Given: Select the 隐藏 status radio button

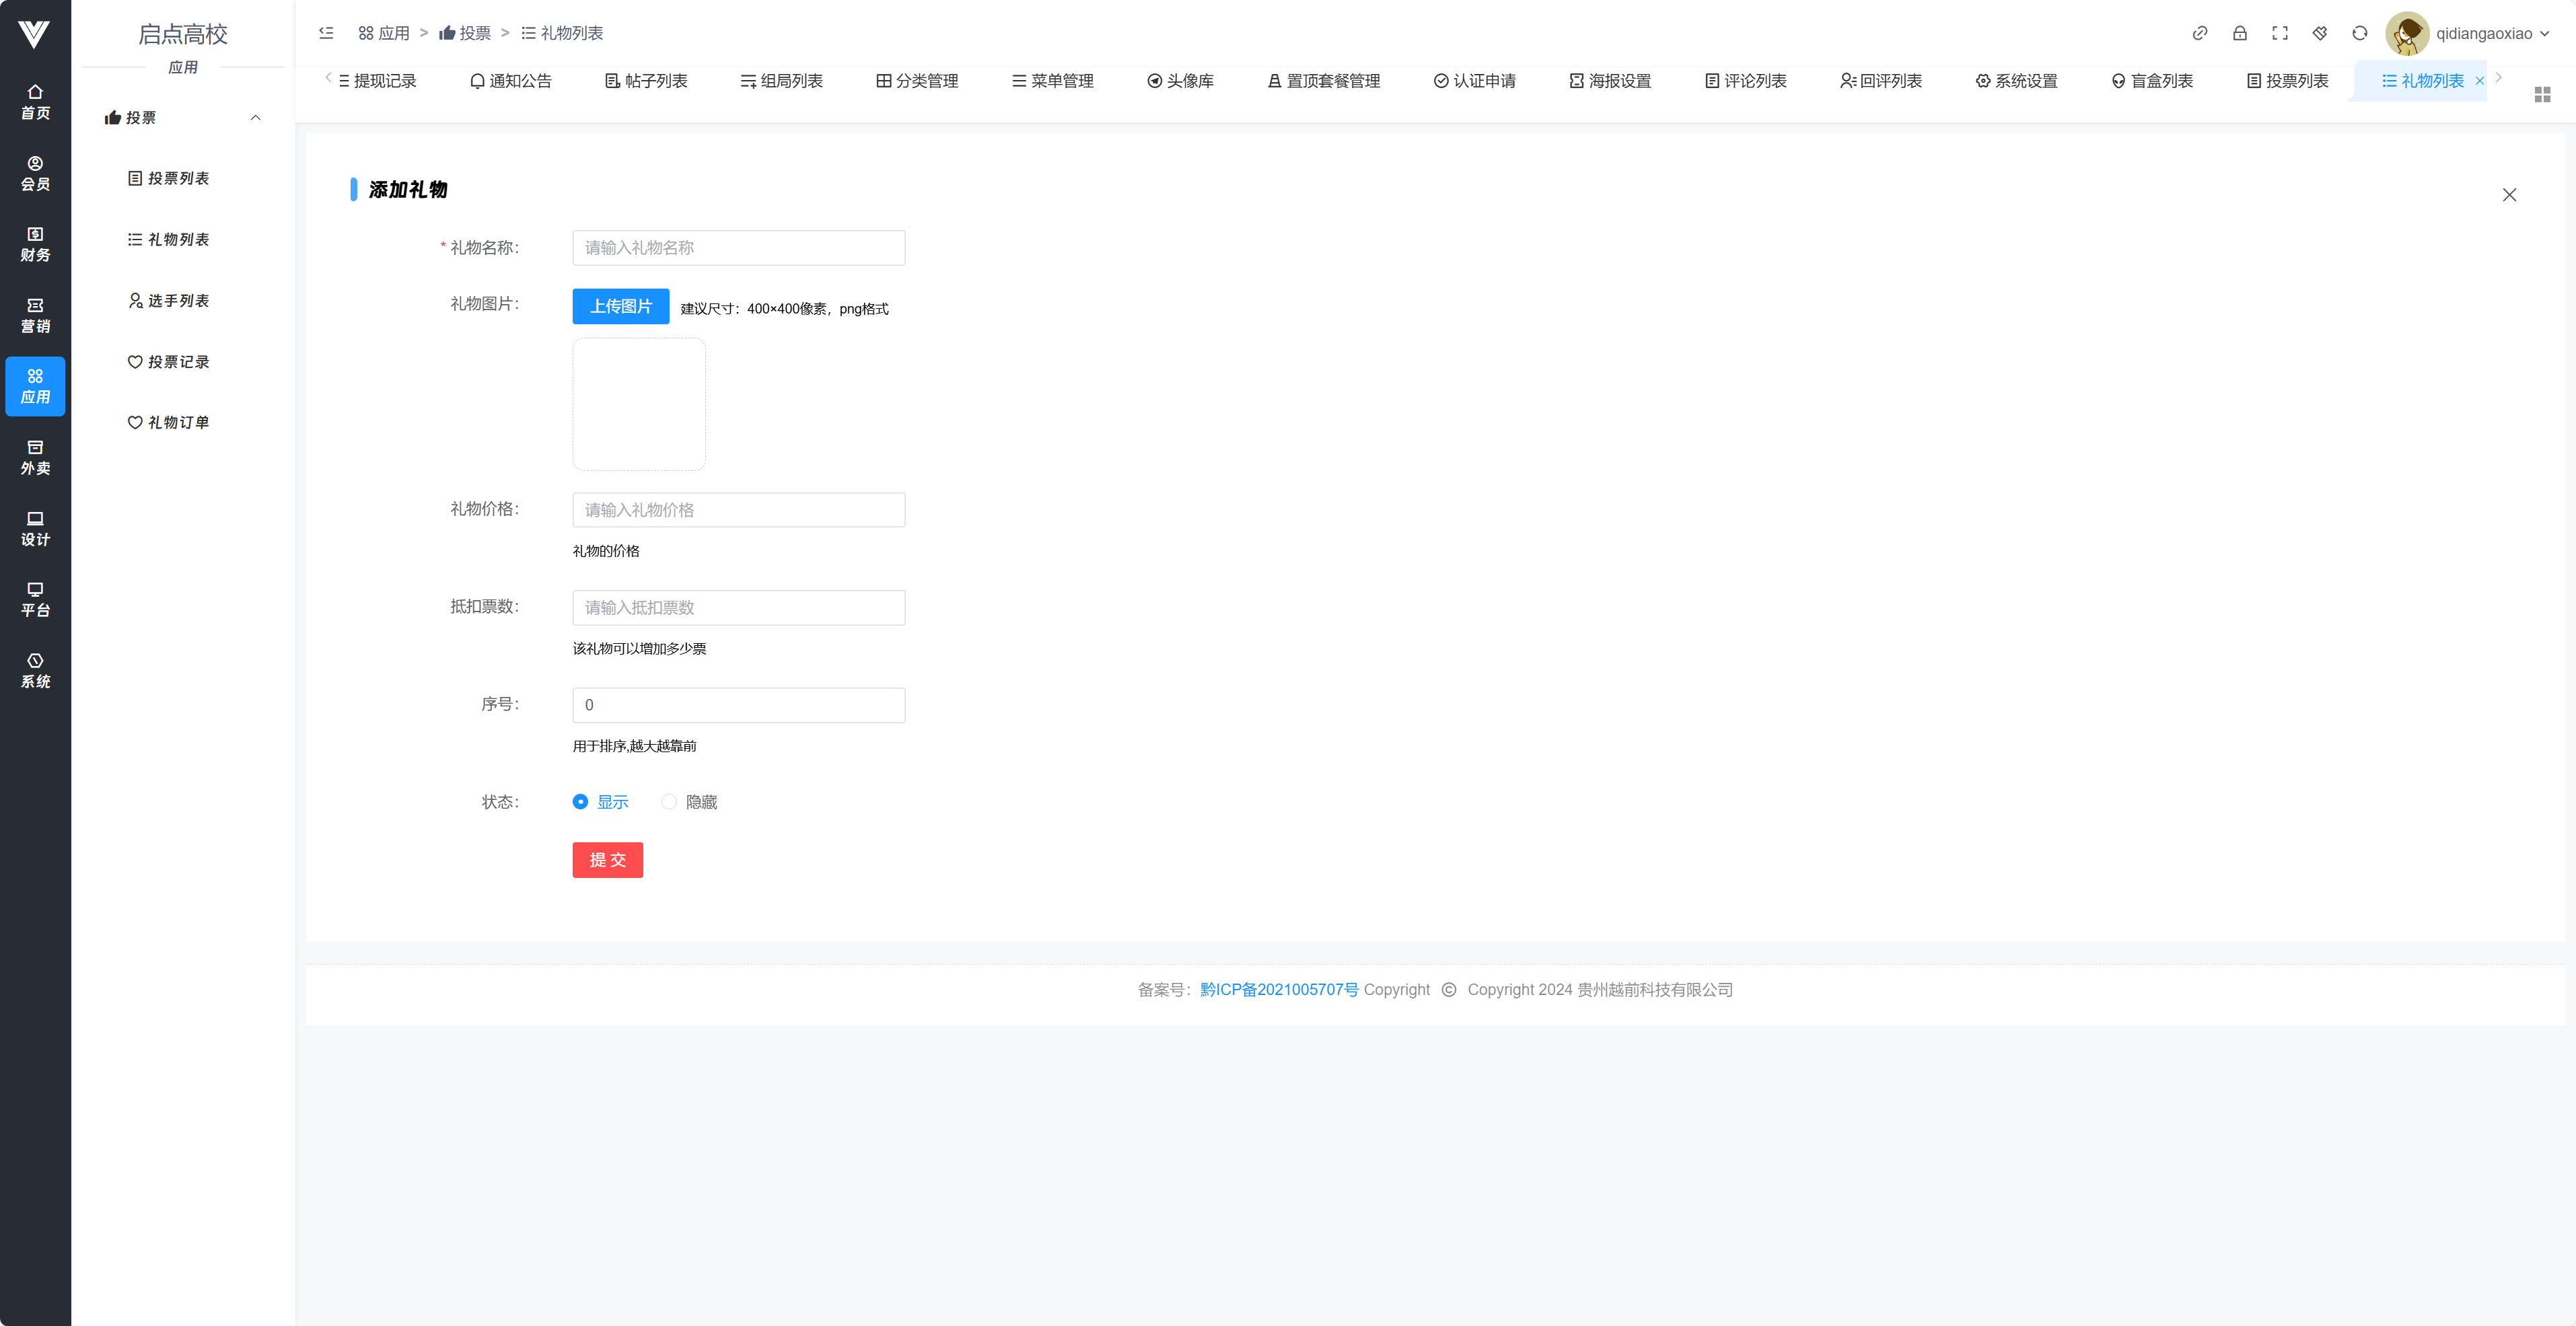Looking at the screenshot, I should (669, 802).
